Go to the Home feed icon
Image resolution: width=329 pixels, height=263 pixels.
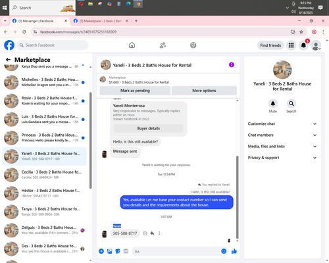[x=132, y=45]
